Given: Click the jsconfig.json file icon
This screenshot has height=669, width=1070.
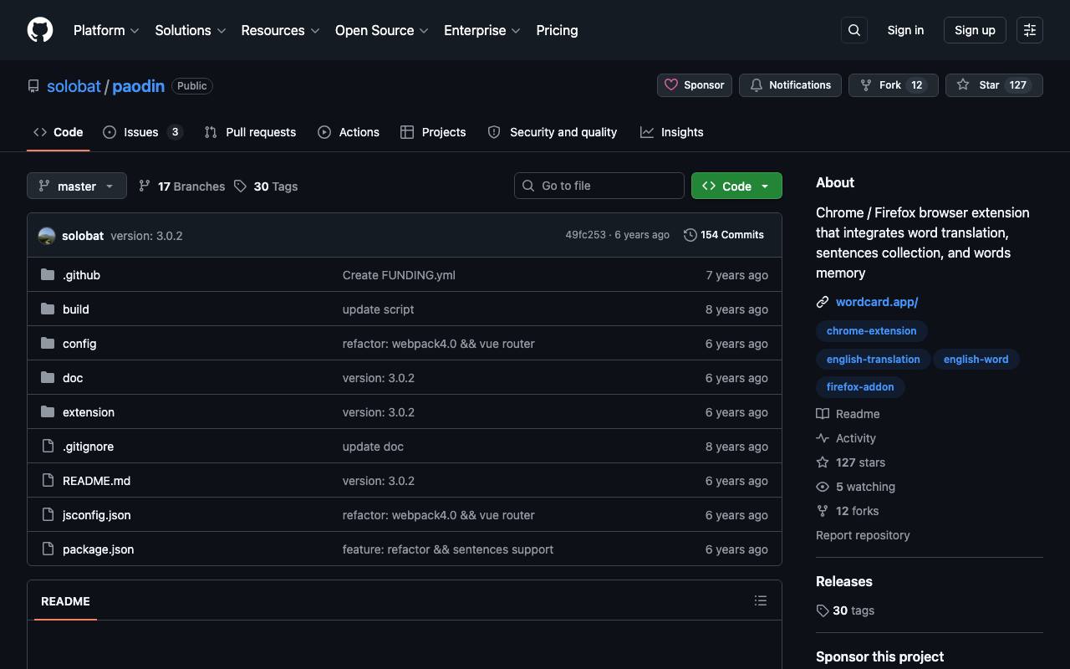Looking at the screenshot, I should 48,514.
